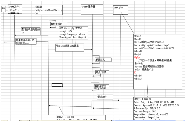Click the '</html>' closing tag line
The width and height of the screenshot is (186, 122).
138,78
